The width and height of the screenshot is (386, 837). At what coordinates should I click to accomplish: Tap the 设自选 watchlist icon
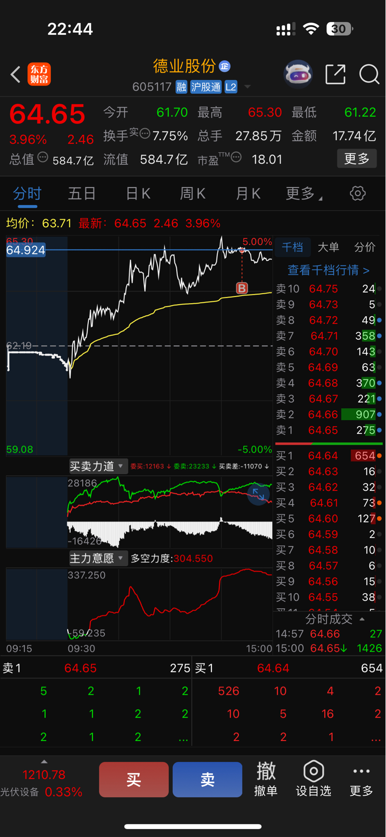[x=313, y=779]
